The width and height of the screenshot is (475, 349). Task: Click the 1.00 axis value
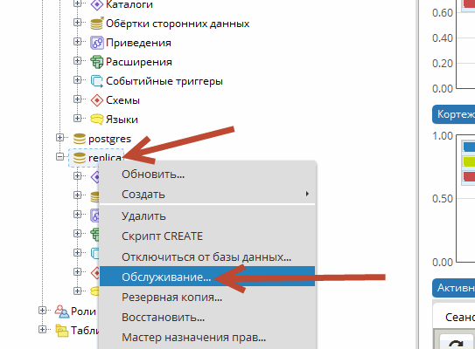(443, 136)
